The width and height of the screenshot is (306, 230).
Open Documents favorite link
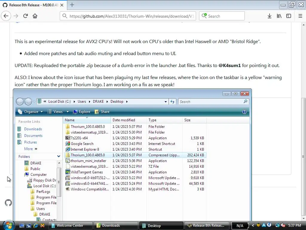(33, 136)
